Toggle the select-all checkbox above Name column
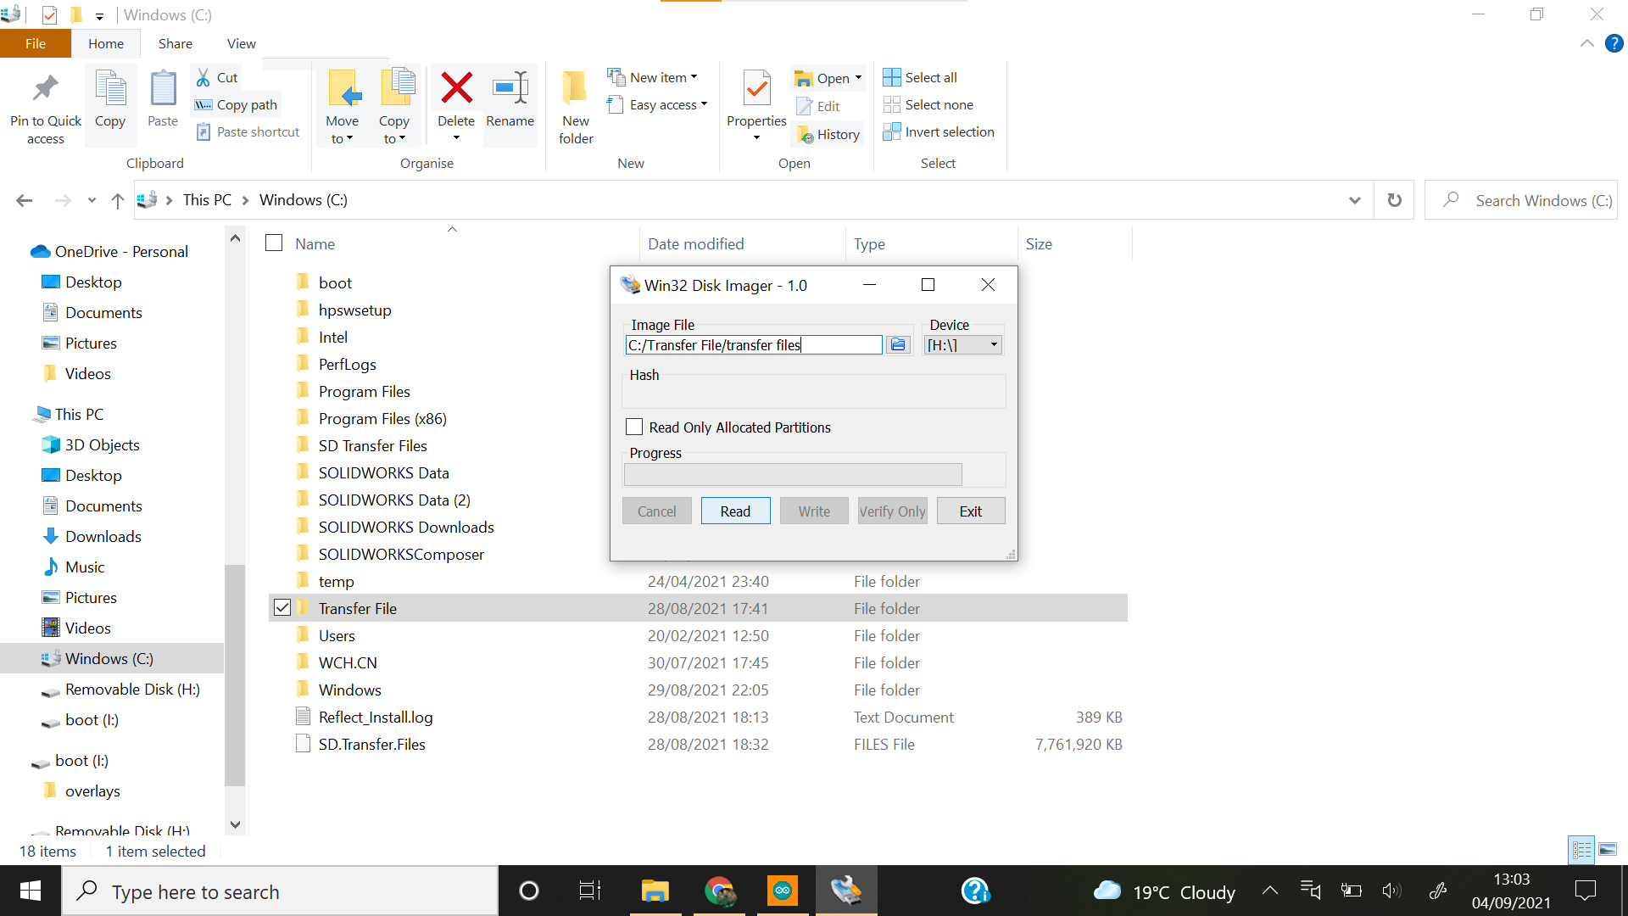1628x916 pixels. [x=274, y=243]
